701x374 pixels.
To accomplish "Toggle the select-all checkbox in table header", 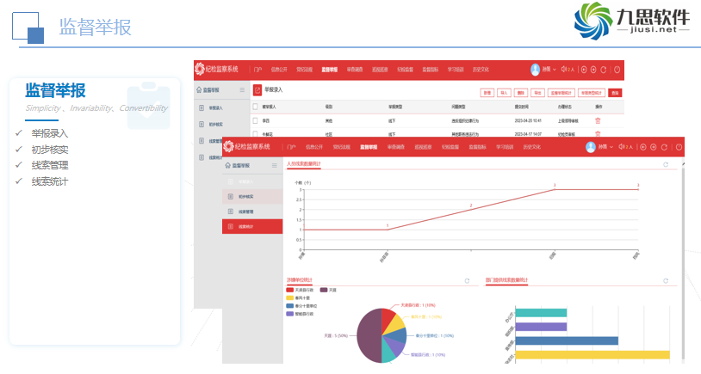I will (x=256, y=107).
